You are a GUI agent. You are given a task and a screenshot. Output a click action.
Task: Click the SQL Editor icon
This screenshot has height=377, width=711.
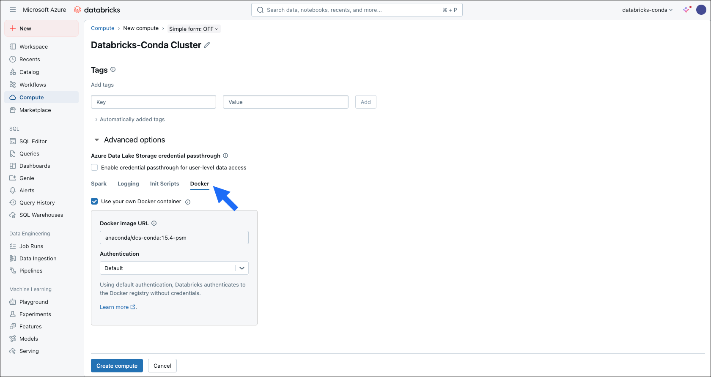[13, 141]
